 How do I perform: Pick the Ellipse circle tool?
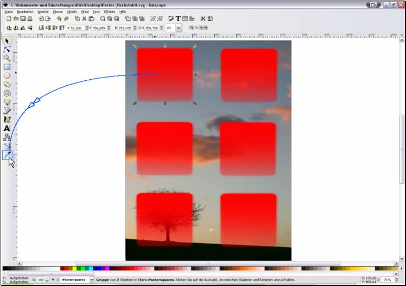pos(7,76)
